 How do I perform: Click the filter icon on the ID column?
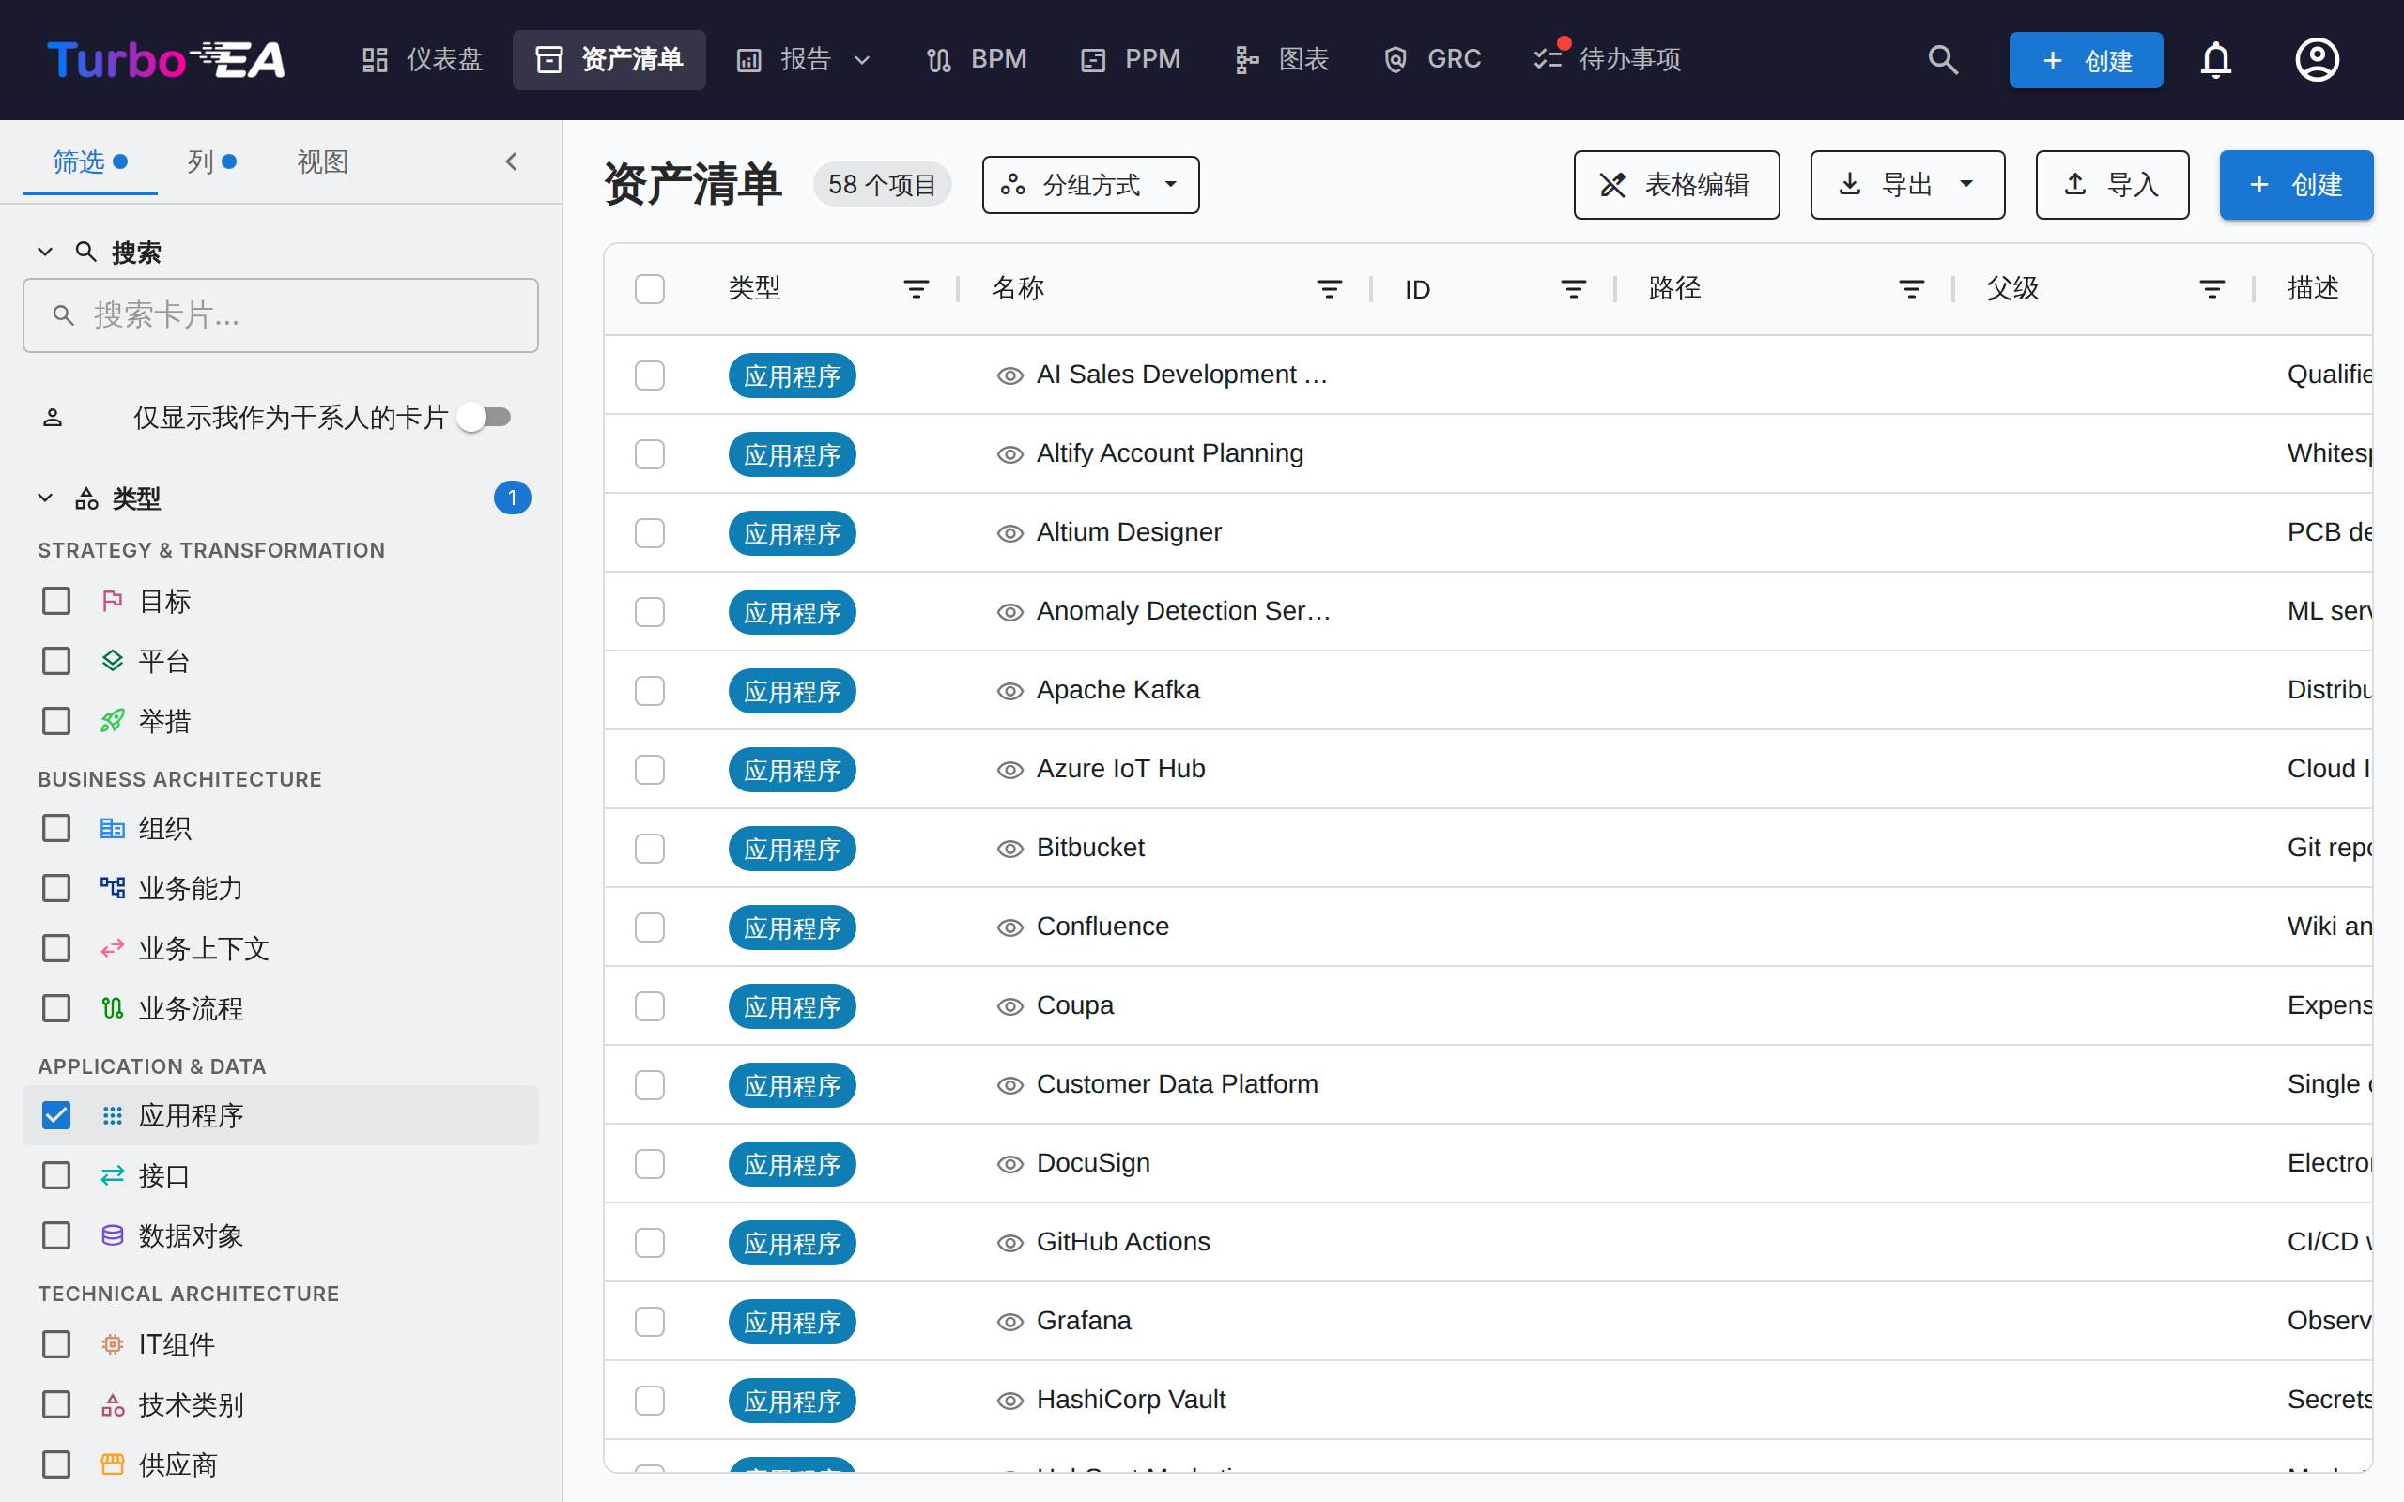(1574, 289)
